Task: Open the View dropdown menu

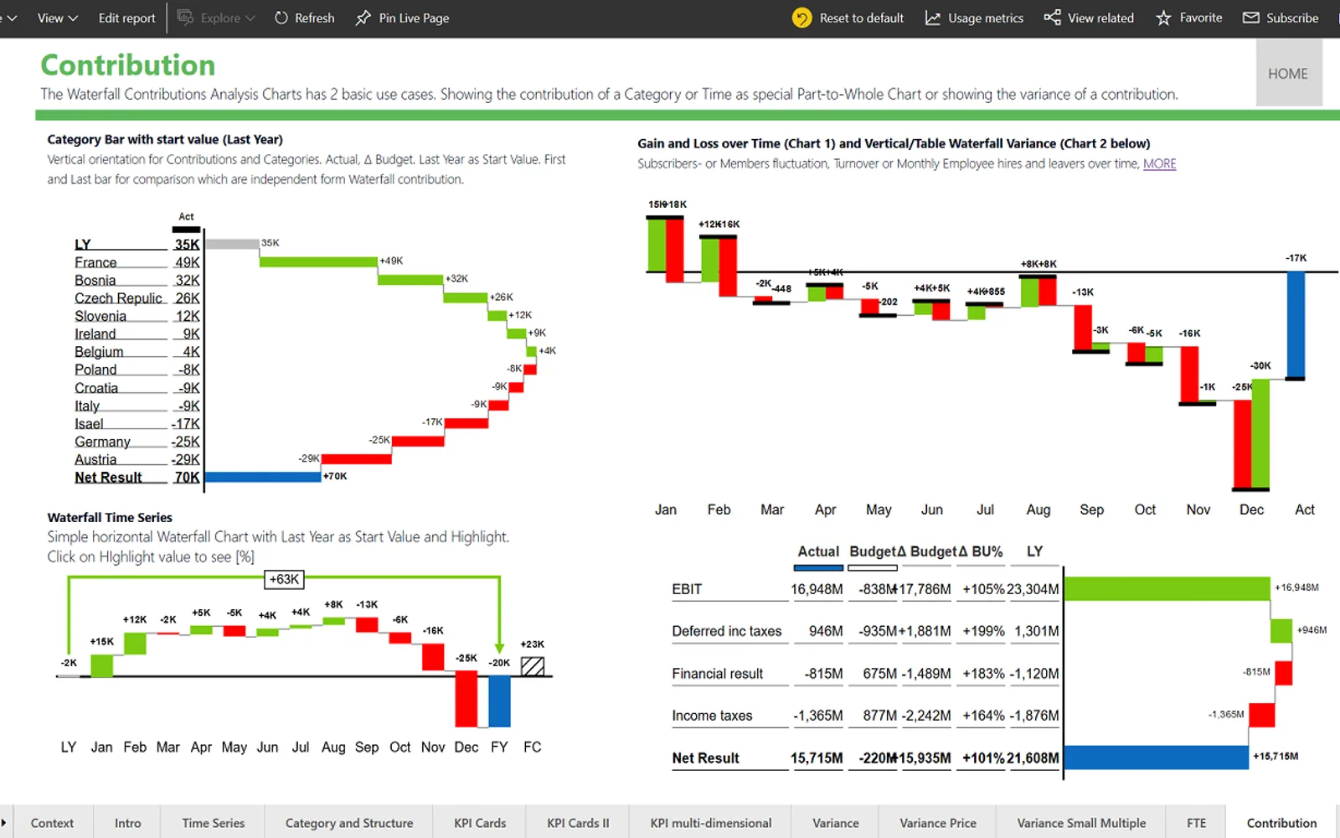Action: 57,18
